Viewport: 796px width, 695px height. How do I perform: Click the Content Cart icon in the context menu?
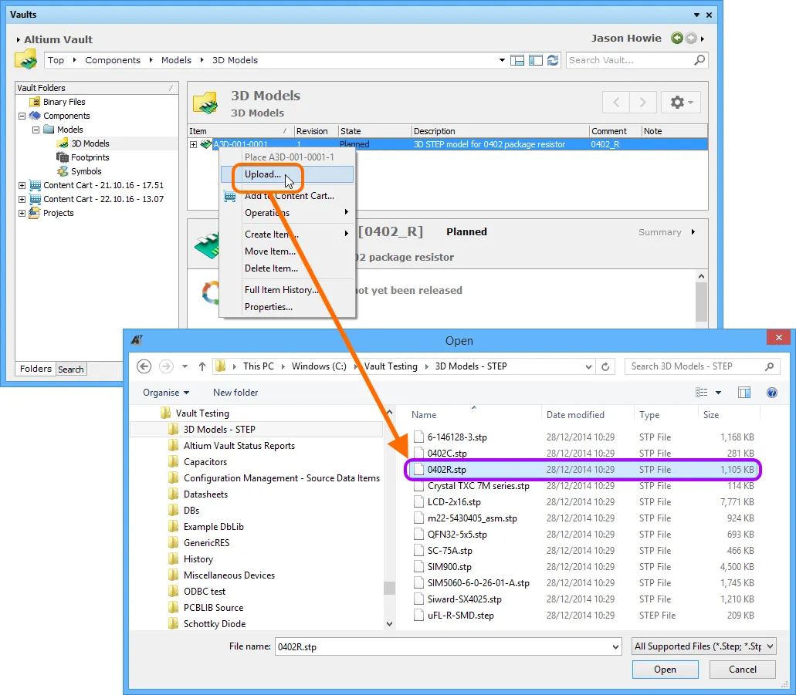pos(230,196)
